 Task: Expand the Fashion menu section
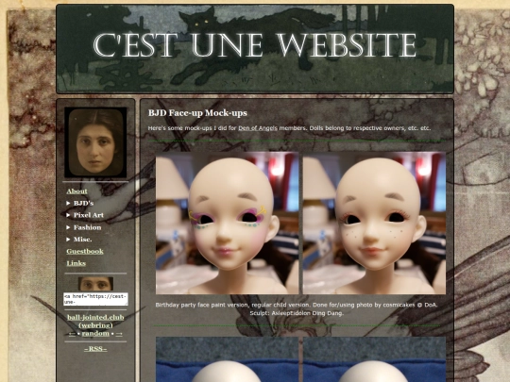[x=84, y=227]
